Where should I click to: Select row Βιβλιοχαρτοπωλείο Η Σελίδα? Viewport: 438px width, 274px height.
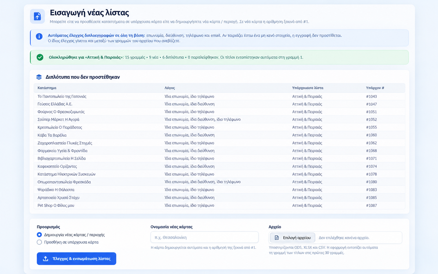click(219, 159)
